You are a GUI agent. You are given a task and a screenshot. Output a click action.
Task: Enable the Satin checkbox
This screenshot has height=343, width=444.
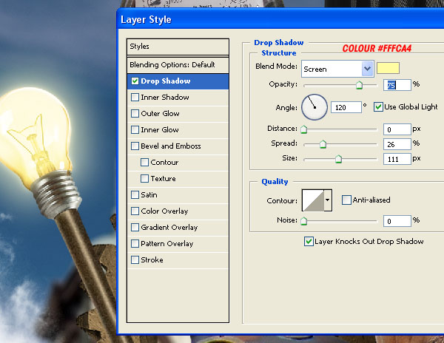(135, 195)
